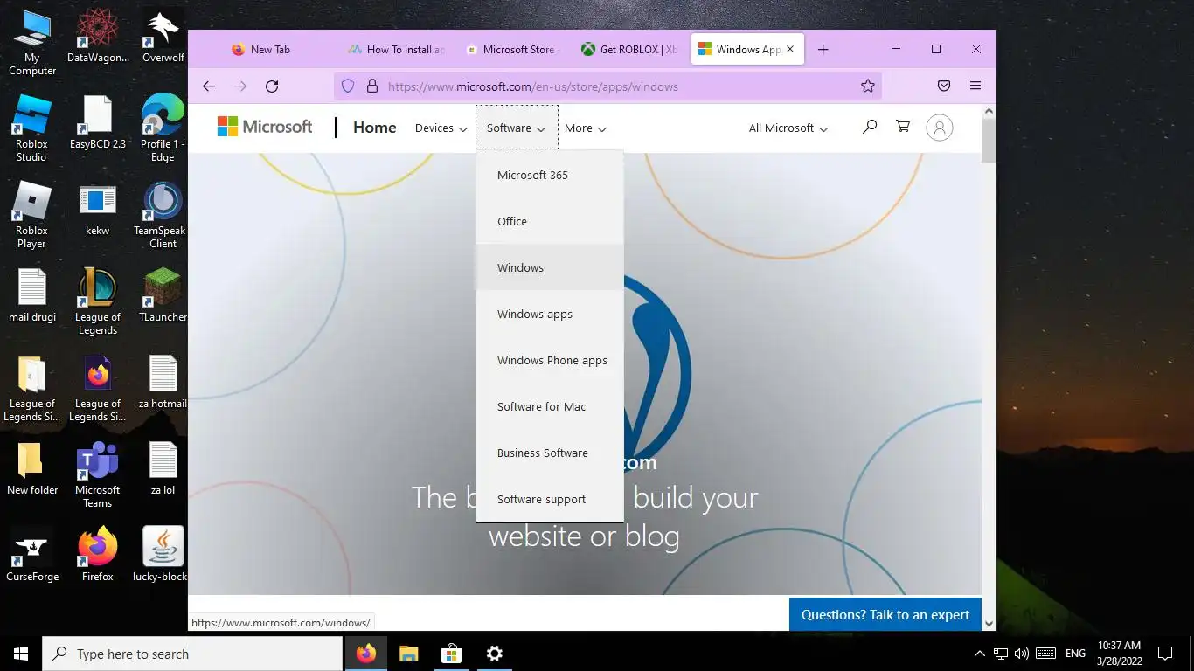Image resolution: width=1194 pixels, height=671 pixels.
Task: Open the shopping cart icon
Action: tap(903, 127)
